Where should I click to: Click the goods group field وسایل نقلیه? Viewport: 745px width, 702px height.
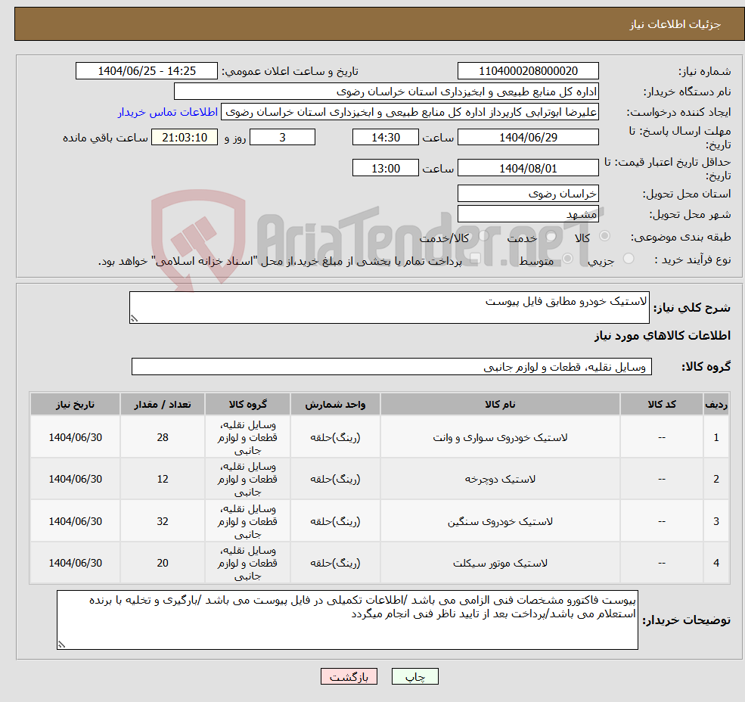tap(392, 366)
